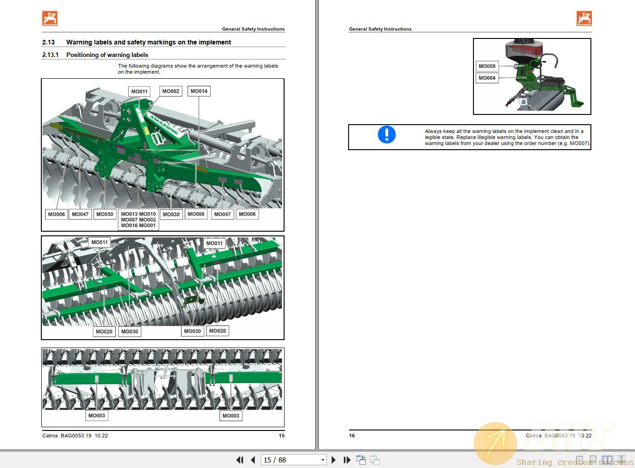
Task: Click the MO008 label above MO004
Action: [x=487, y=66]
